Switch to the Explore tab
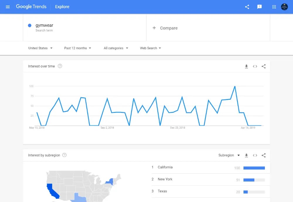The height and width of the screenshot is (202, 293). [62, 6]
